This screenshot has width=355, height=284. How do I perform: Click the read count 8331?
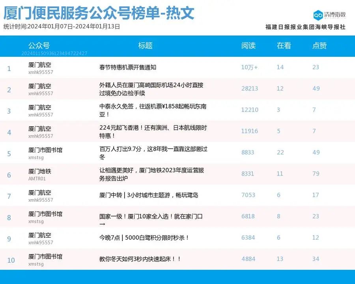(x=248, y=174)
